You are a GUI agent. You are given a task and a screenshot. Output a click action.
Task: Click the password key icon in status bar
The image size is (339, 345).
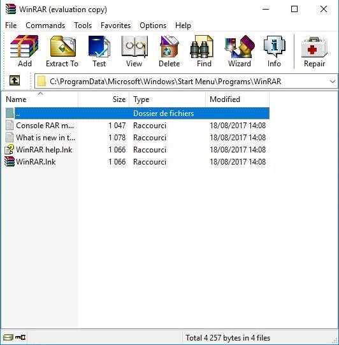pos(20,337)
